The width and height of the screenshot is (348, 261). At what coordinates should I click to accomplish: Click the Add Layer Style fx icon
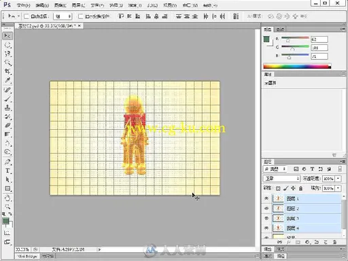(289, 242)
